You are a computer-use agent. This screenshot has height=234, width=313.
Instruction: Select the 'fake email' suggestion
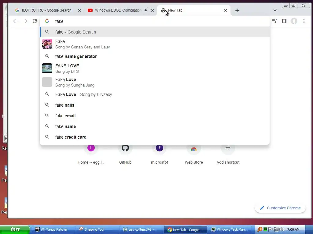(x=155, y=115)
